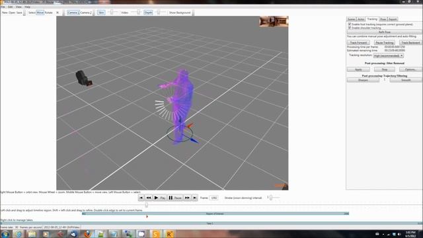This screenshot has width=423, height=238.
Task: Click the video preview thumbnail in viewport
Action: coord(274,21)
